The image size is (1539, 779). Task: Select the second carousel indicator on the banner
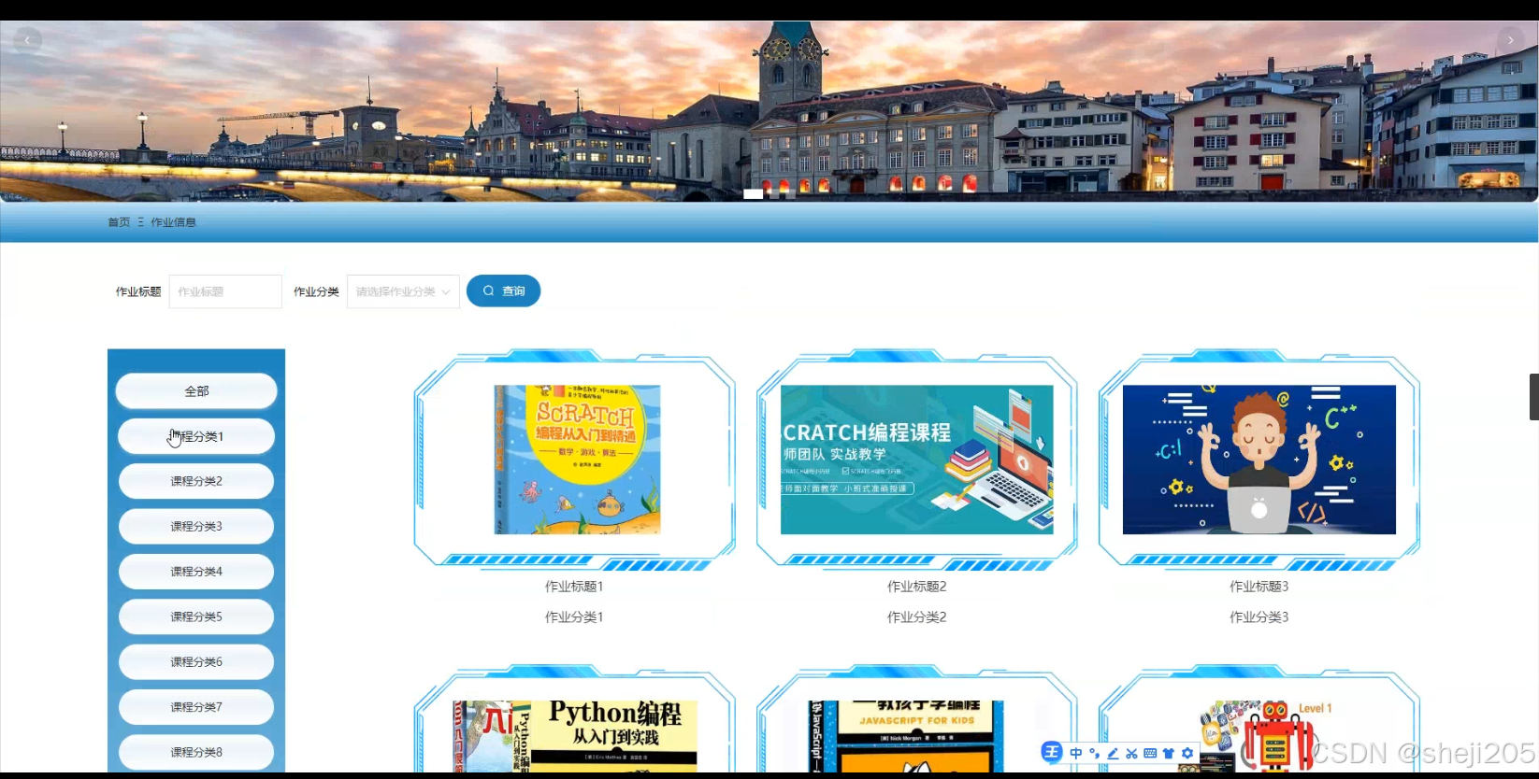coord(773,194)
